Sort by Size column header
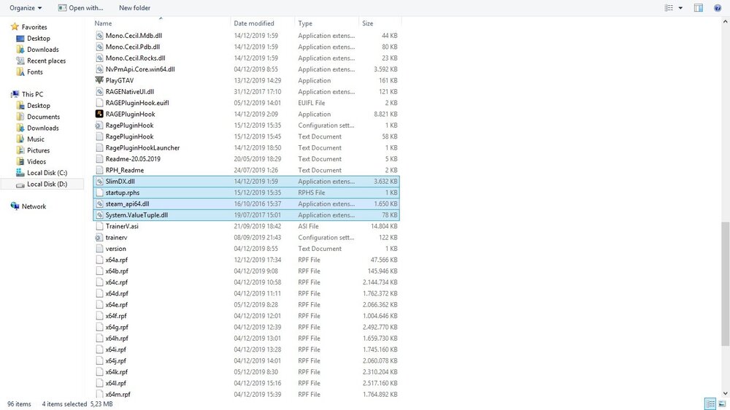This screenshot has height=410, width=730. pyautogui.click(x=368, y=23)
